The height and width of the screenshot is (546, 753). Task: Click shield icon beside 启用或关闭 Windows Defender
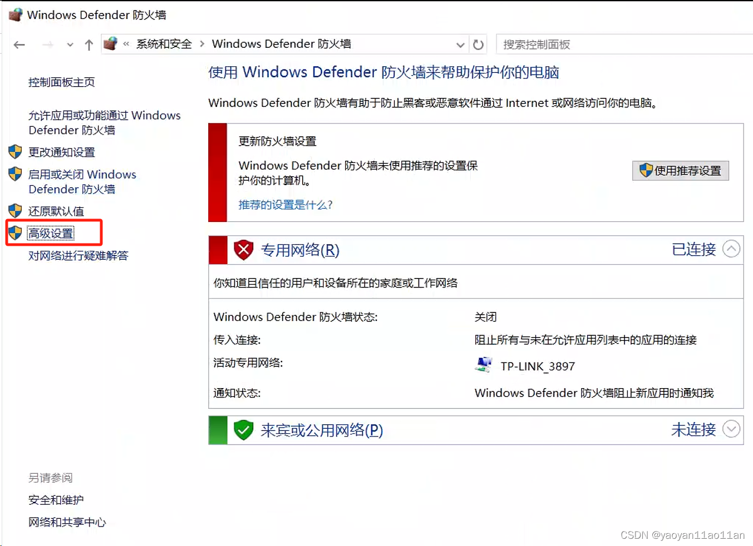(x=15, y=174)
